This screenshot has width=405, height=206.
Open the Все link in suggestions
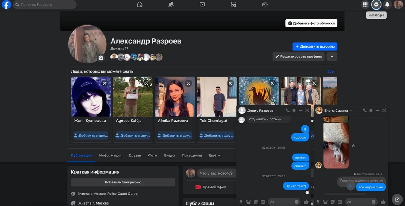click(x=330, y=71)
